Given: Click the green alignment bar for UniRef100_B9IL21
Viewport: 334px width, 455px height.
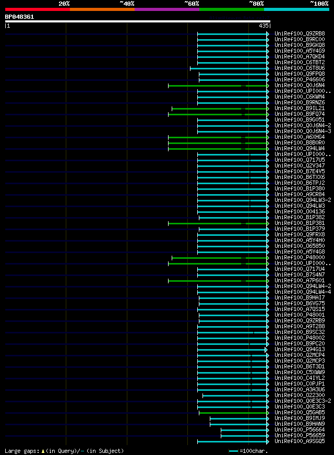Looking at the screenshot, I should [x=220, y=109].
